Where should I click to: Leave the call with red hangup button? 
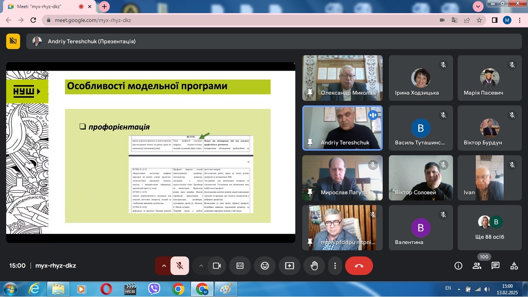point(359,266)
